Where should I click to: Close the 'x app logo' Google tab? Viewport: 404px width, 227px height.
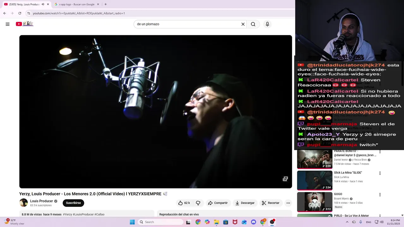tap(98, 4)
